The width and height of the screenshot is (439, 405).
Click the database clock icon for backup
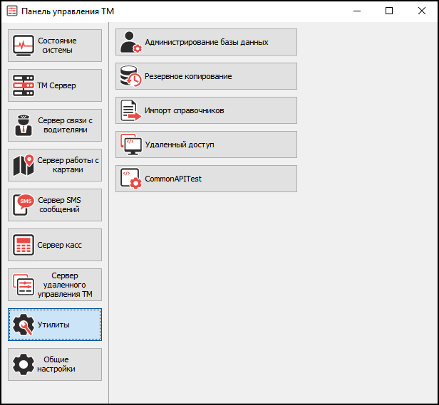[x=131, y=76]
